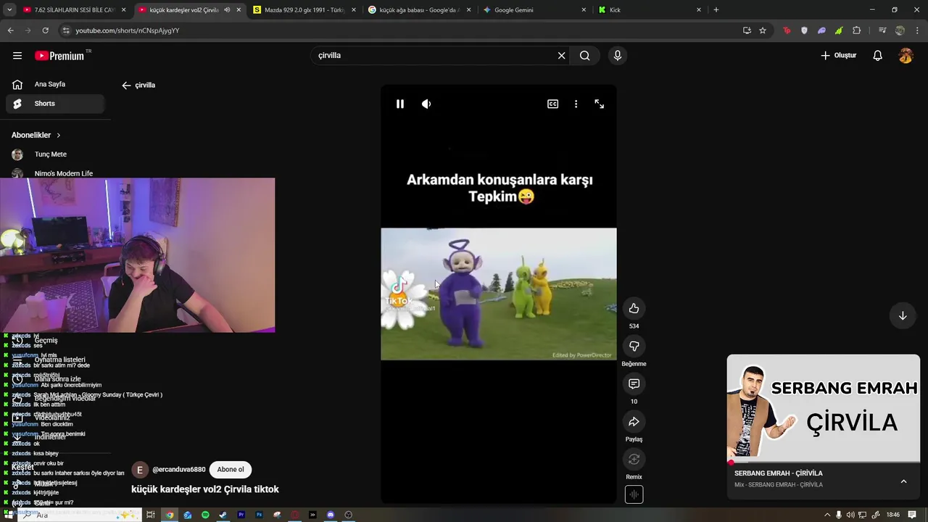Image resolution: width=928 pixels, height=522 pixels.
Task: Open the Short's three-dot options menu
Action: tap(576, 104)
